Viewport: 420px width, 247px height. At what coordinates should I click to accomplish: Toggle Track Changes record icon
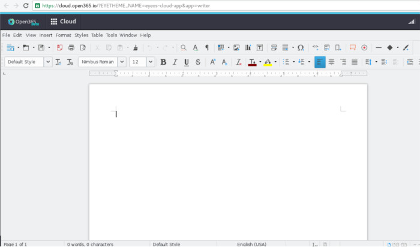pyautogui.click(x=364, y=47)
